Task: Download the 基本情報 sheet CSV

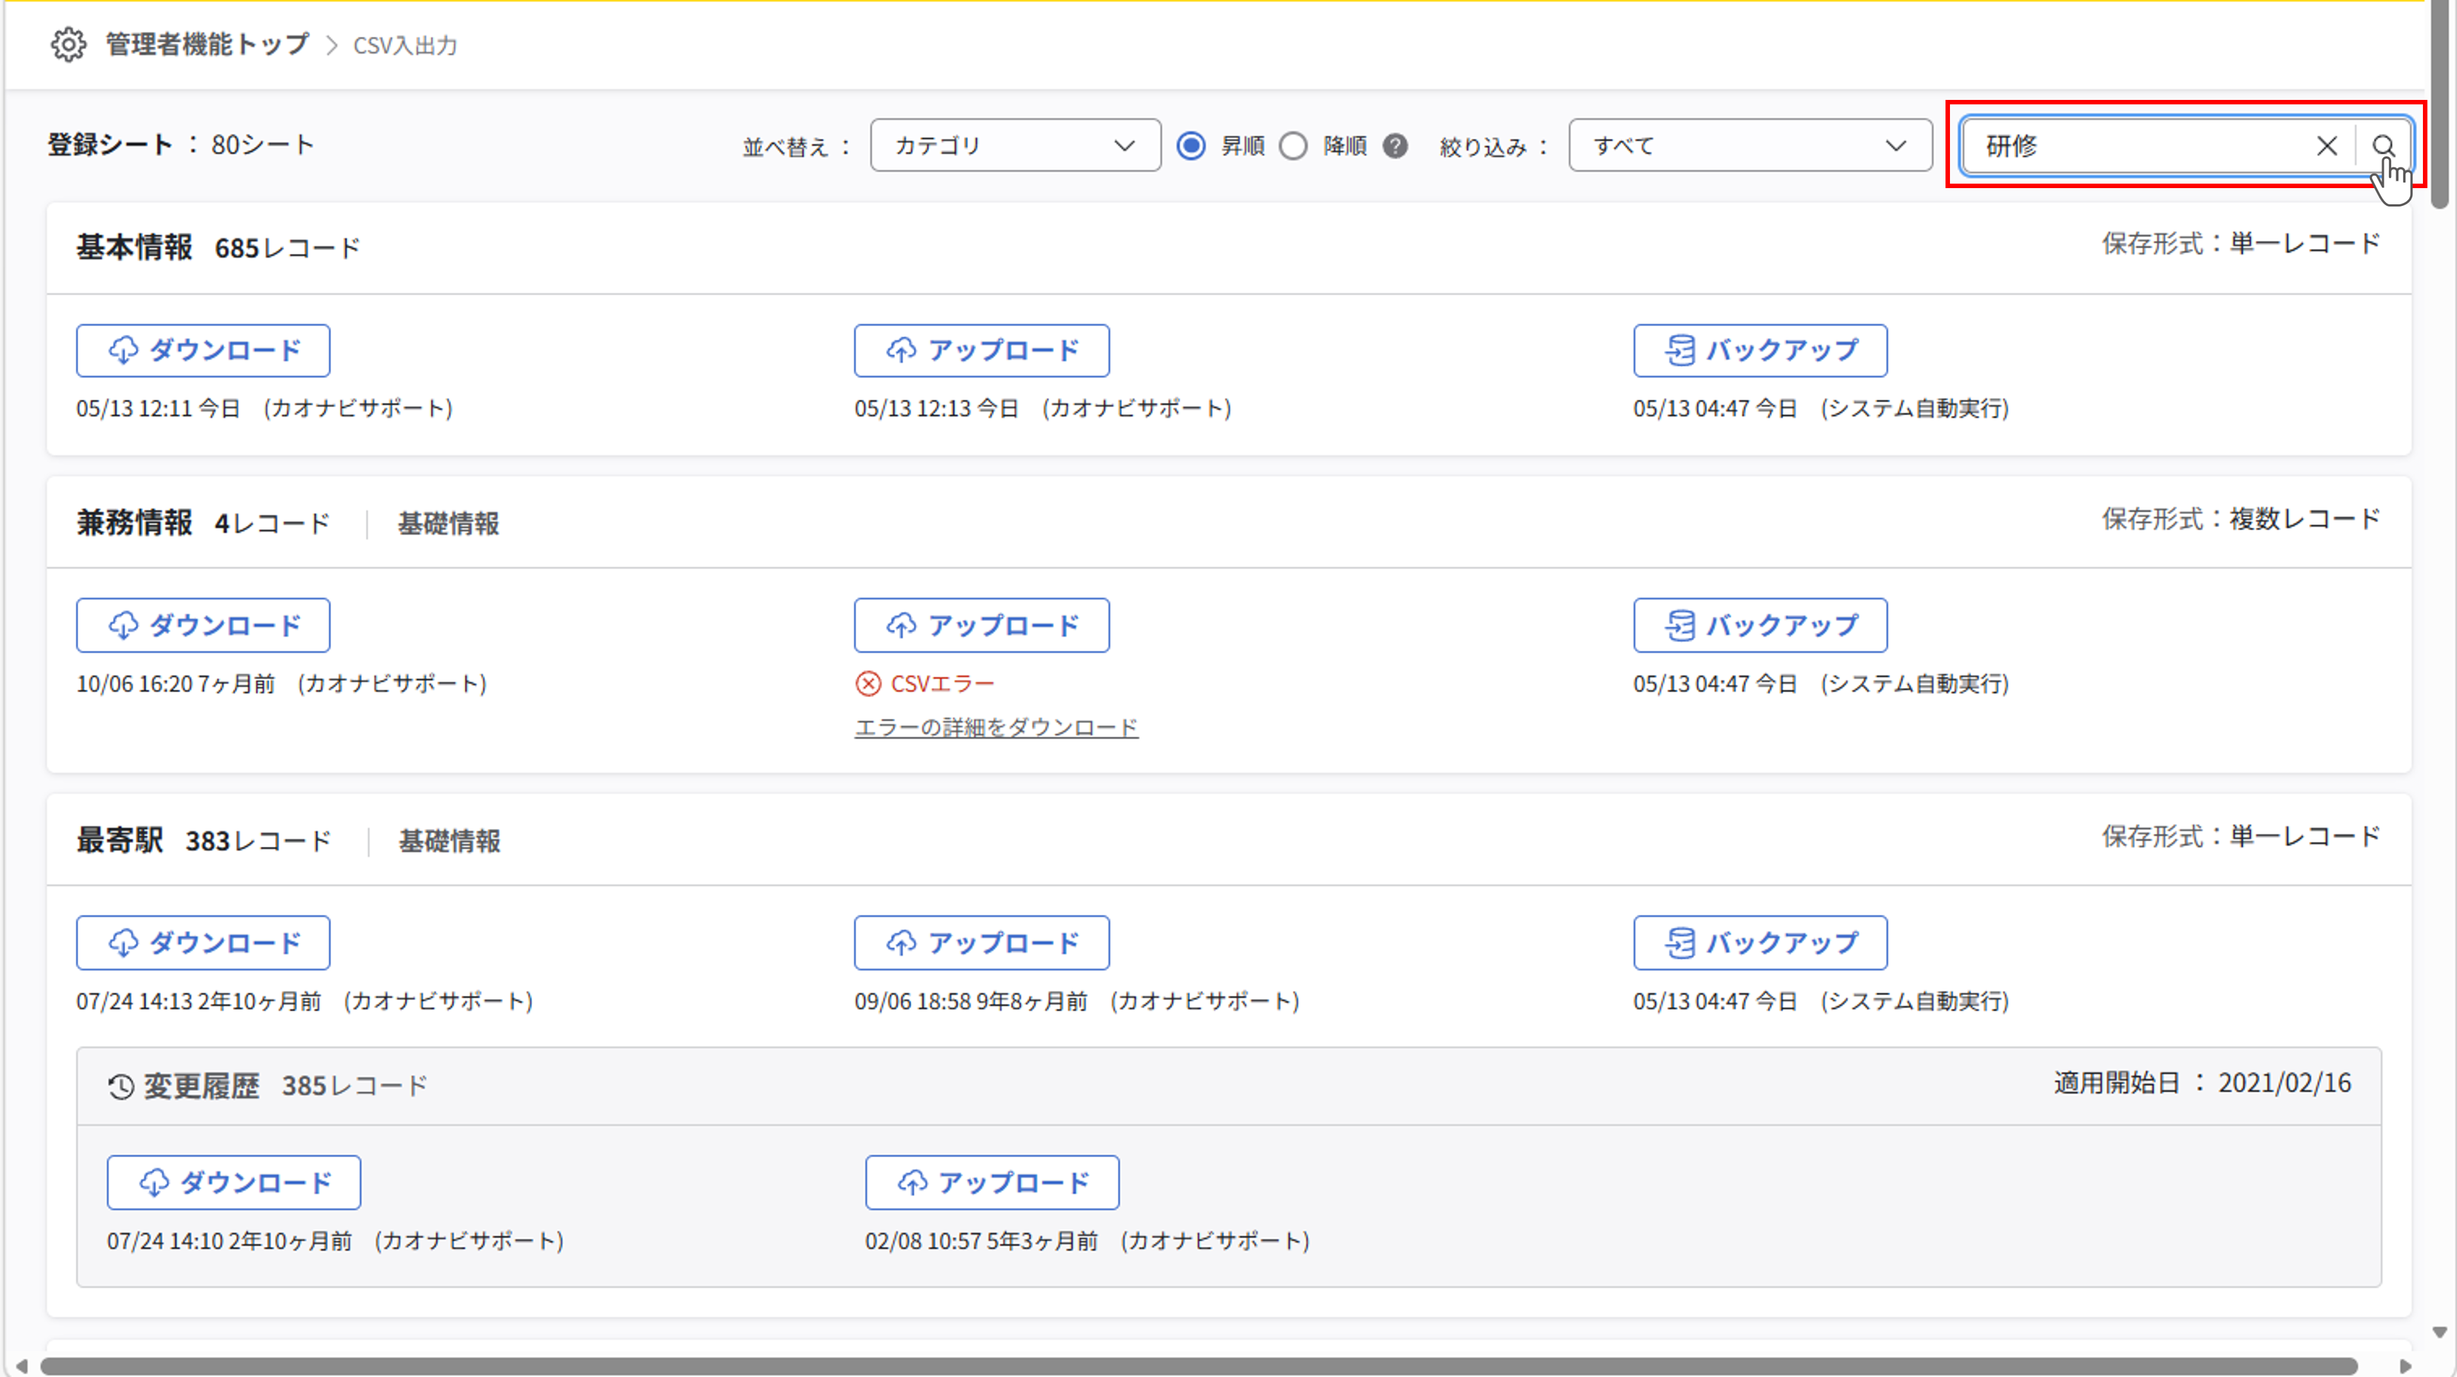Action: pyautogui.click(x=203, y=351)
